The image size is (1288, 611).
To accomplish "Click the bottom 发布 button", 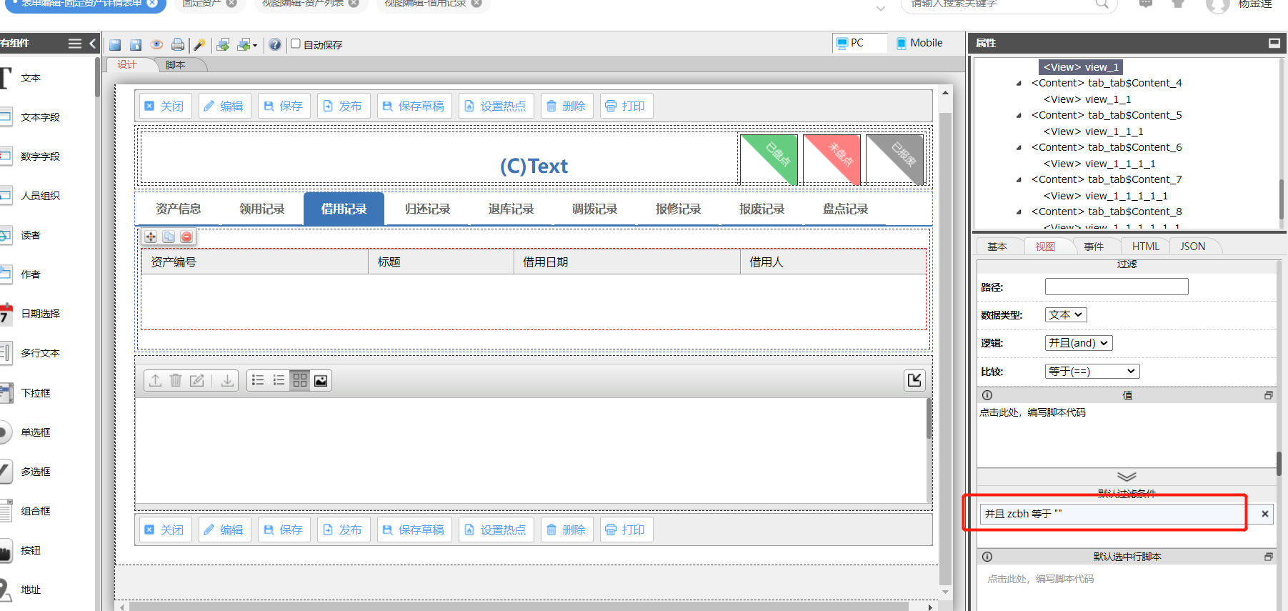I will pyautogui.click(x=344, y=530).
